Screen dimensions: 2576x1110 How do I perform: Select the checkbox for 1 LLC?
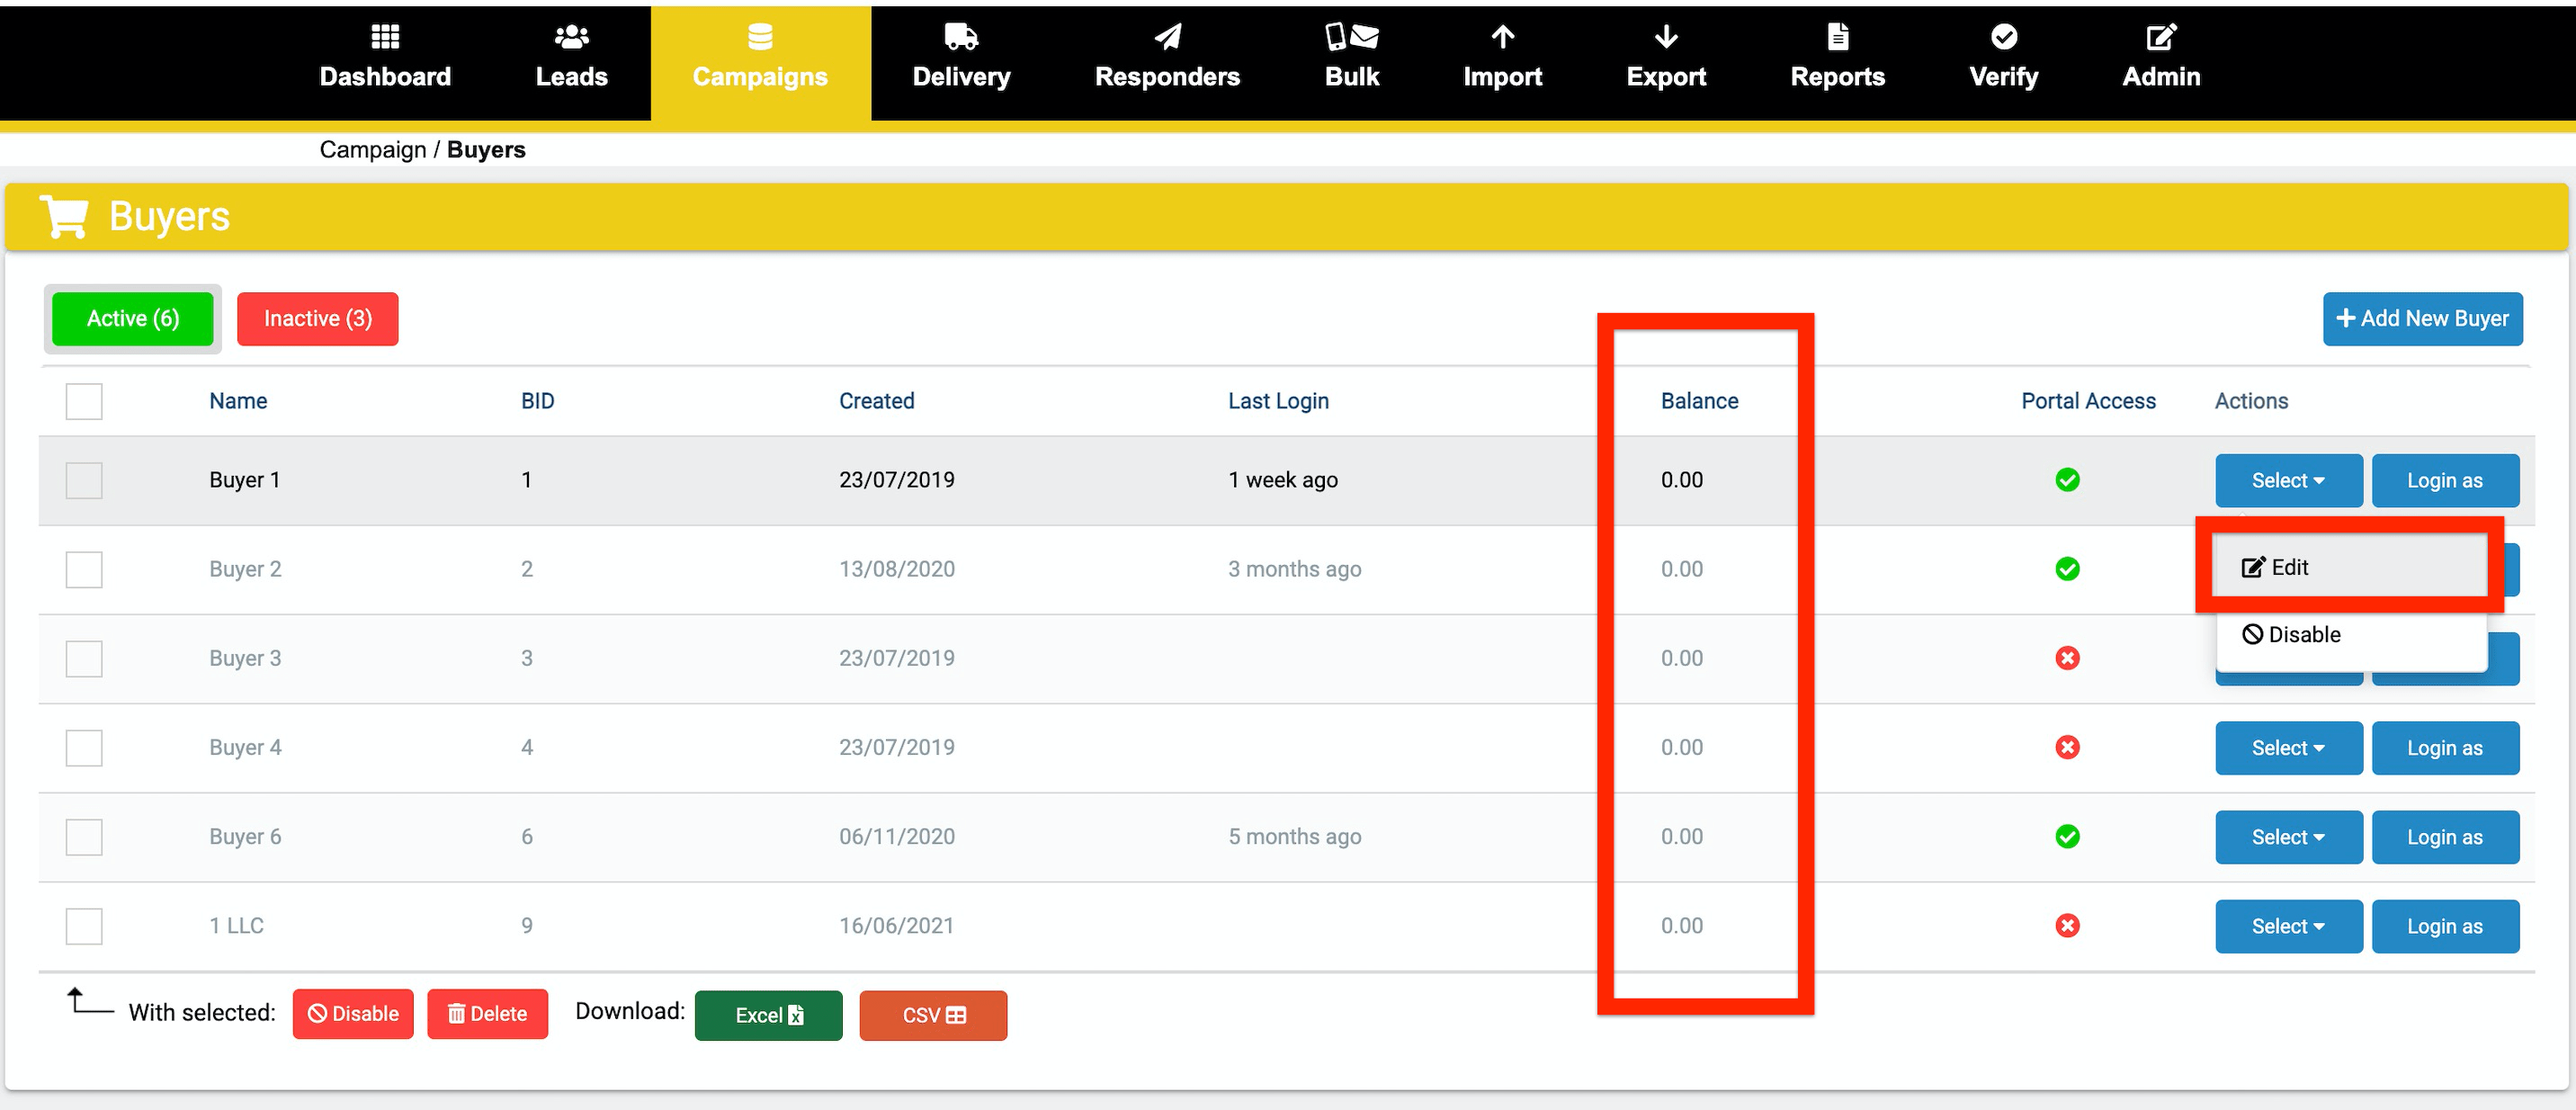tap(84, 925)
